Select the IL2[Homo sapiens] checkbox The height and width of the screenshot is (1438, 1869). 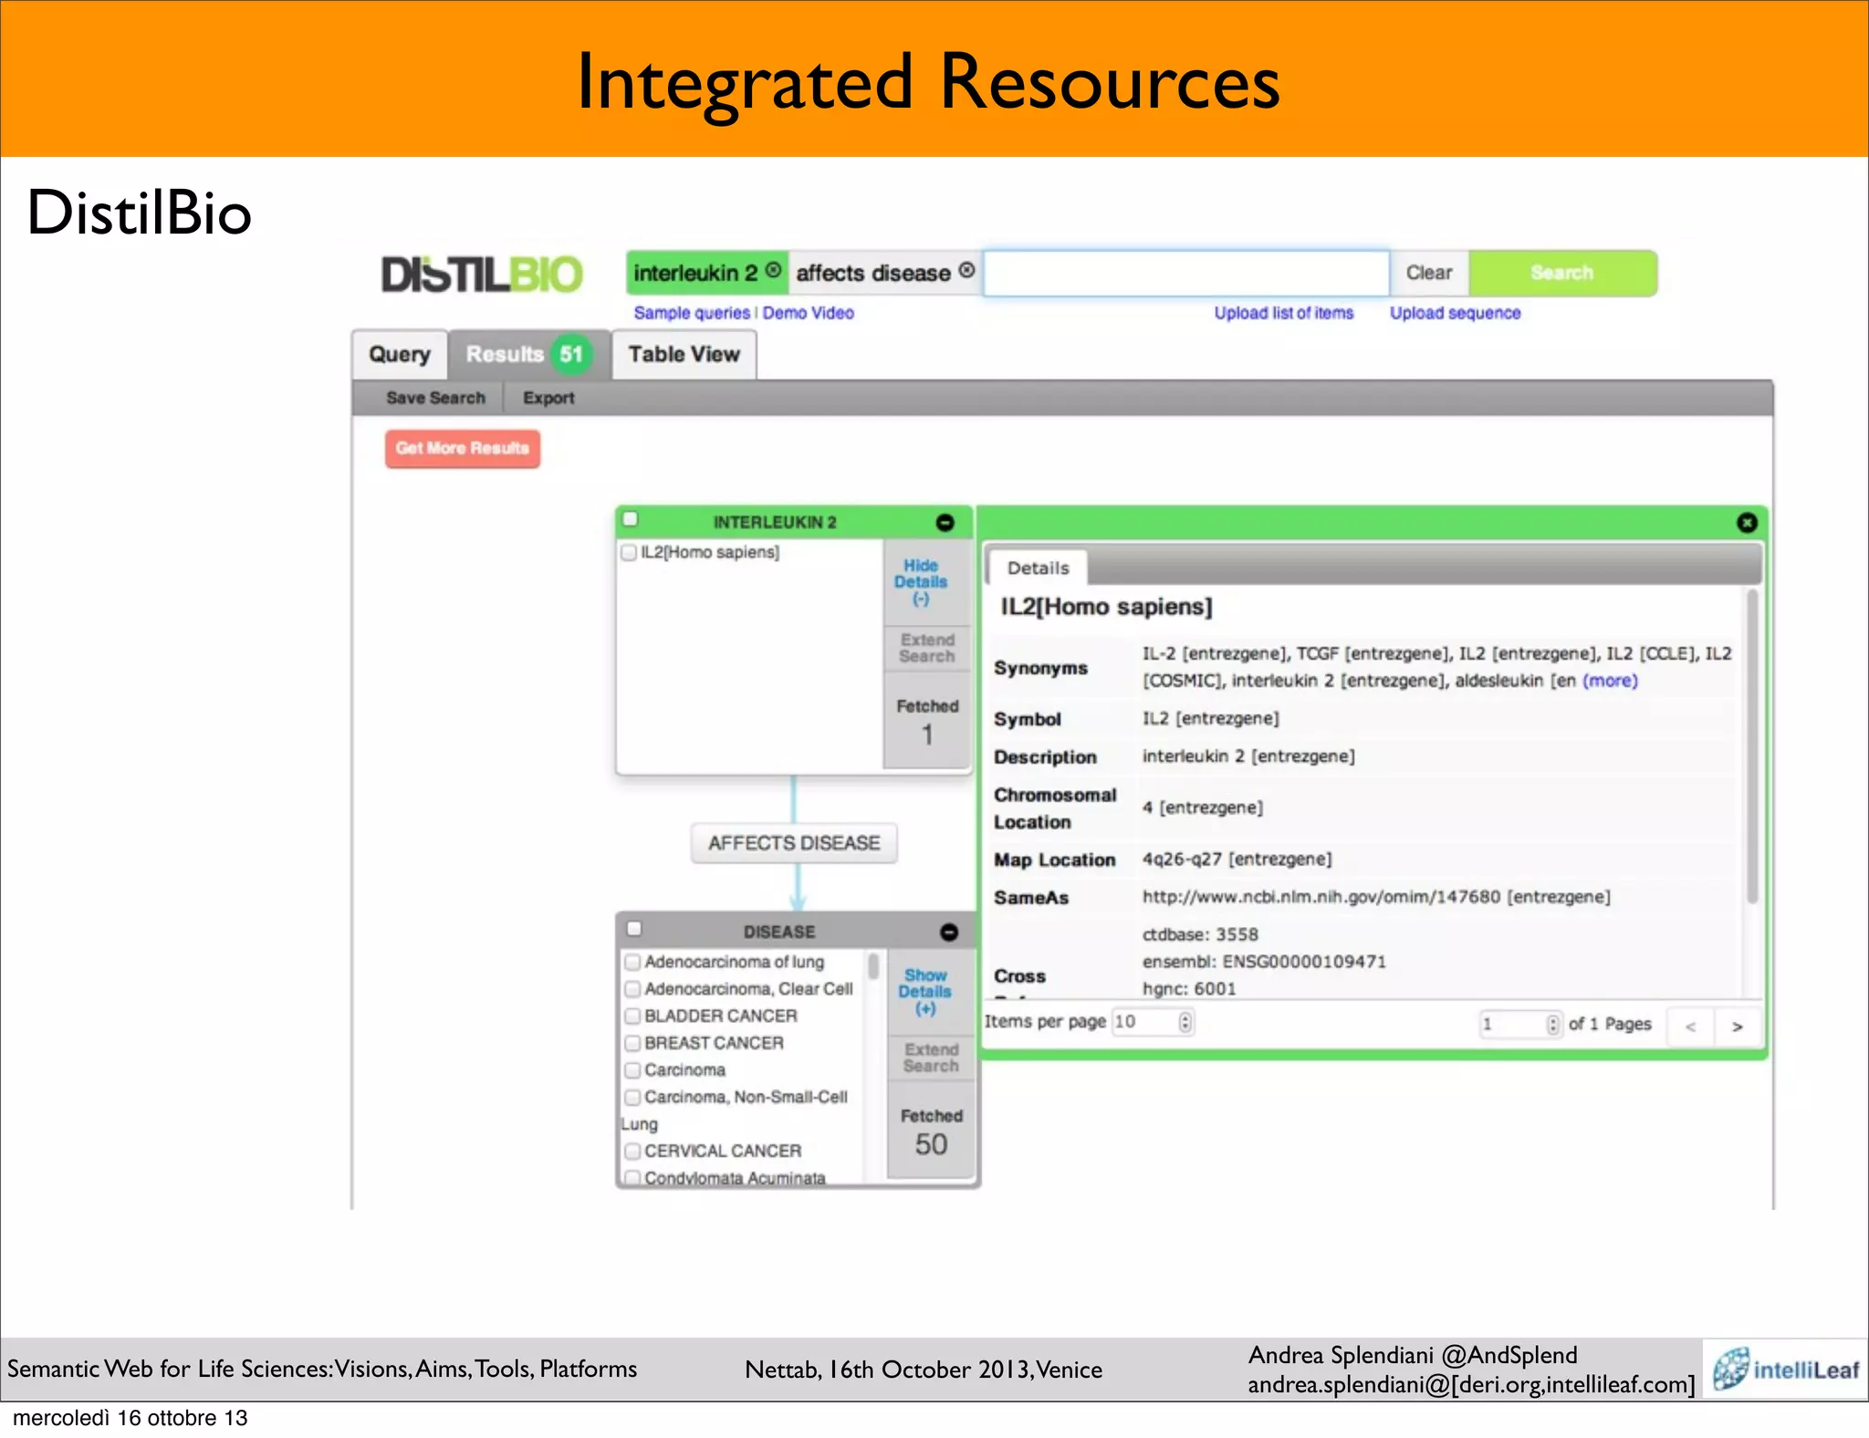(x=628, y=552)
